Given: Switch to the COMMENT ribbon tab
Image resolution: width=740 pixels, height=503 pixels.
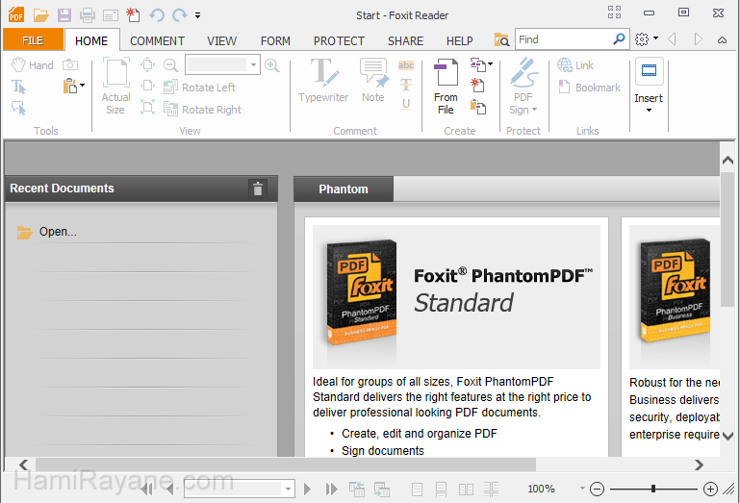Looking at the screenshot, I should click(x=157, y=41).
